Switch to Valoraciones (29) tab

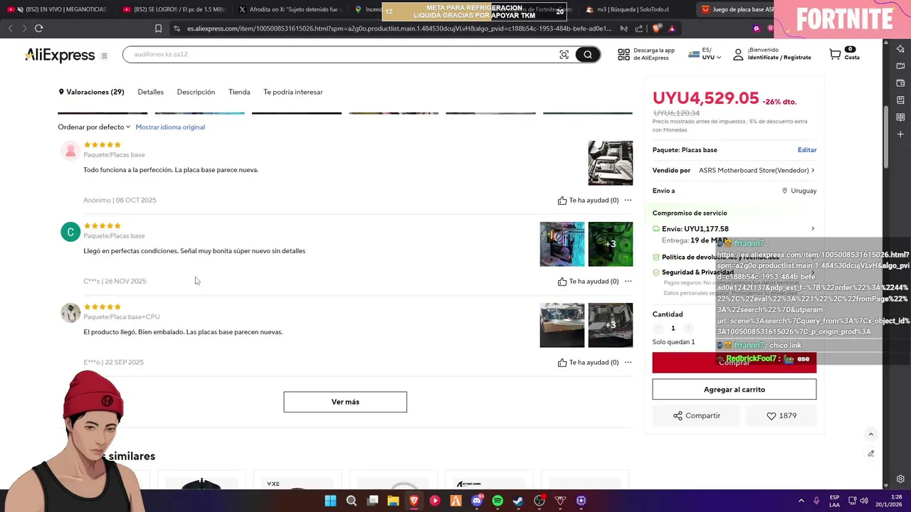click(x=91, y=92)
